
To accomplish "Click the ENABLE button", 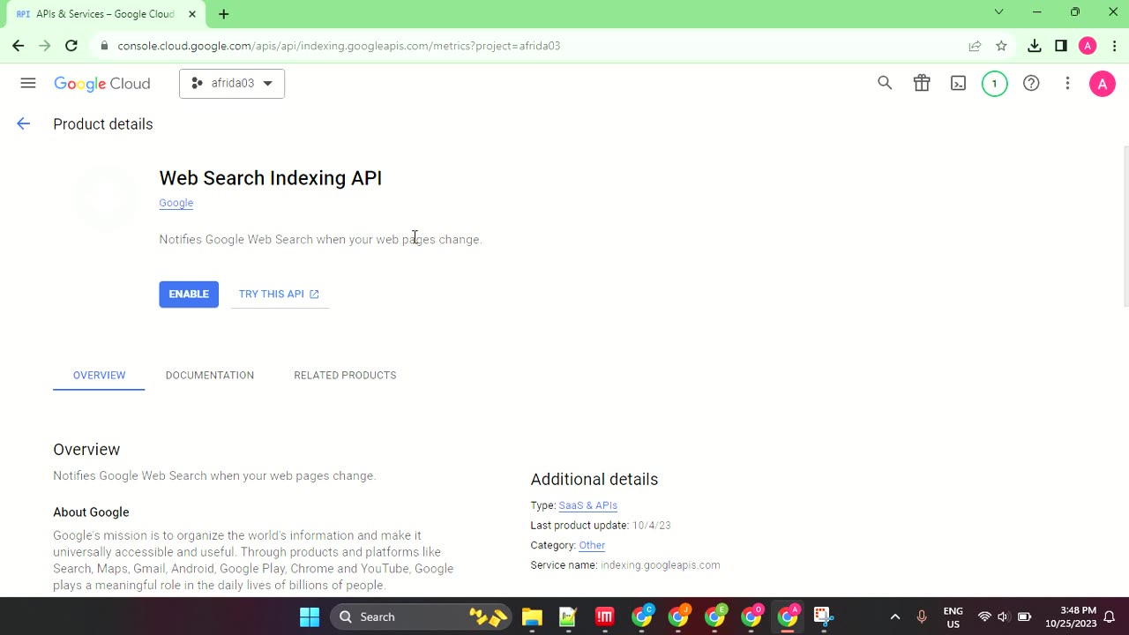I will [x=189, y=294].
